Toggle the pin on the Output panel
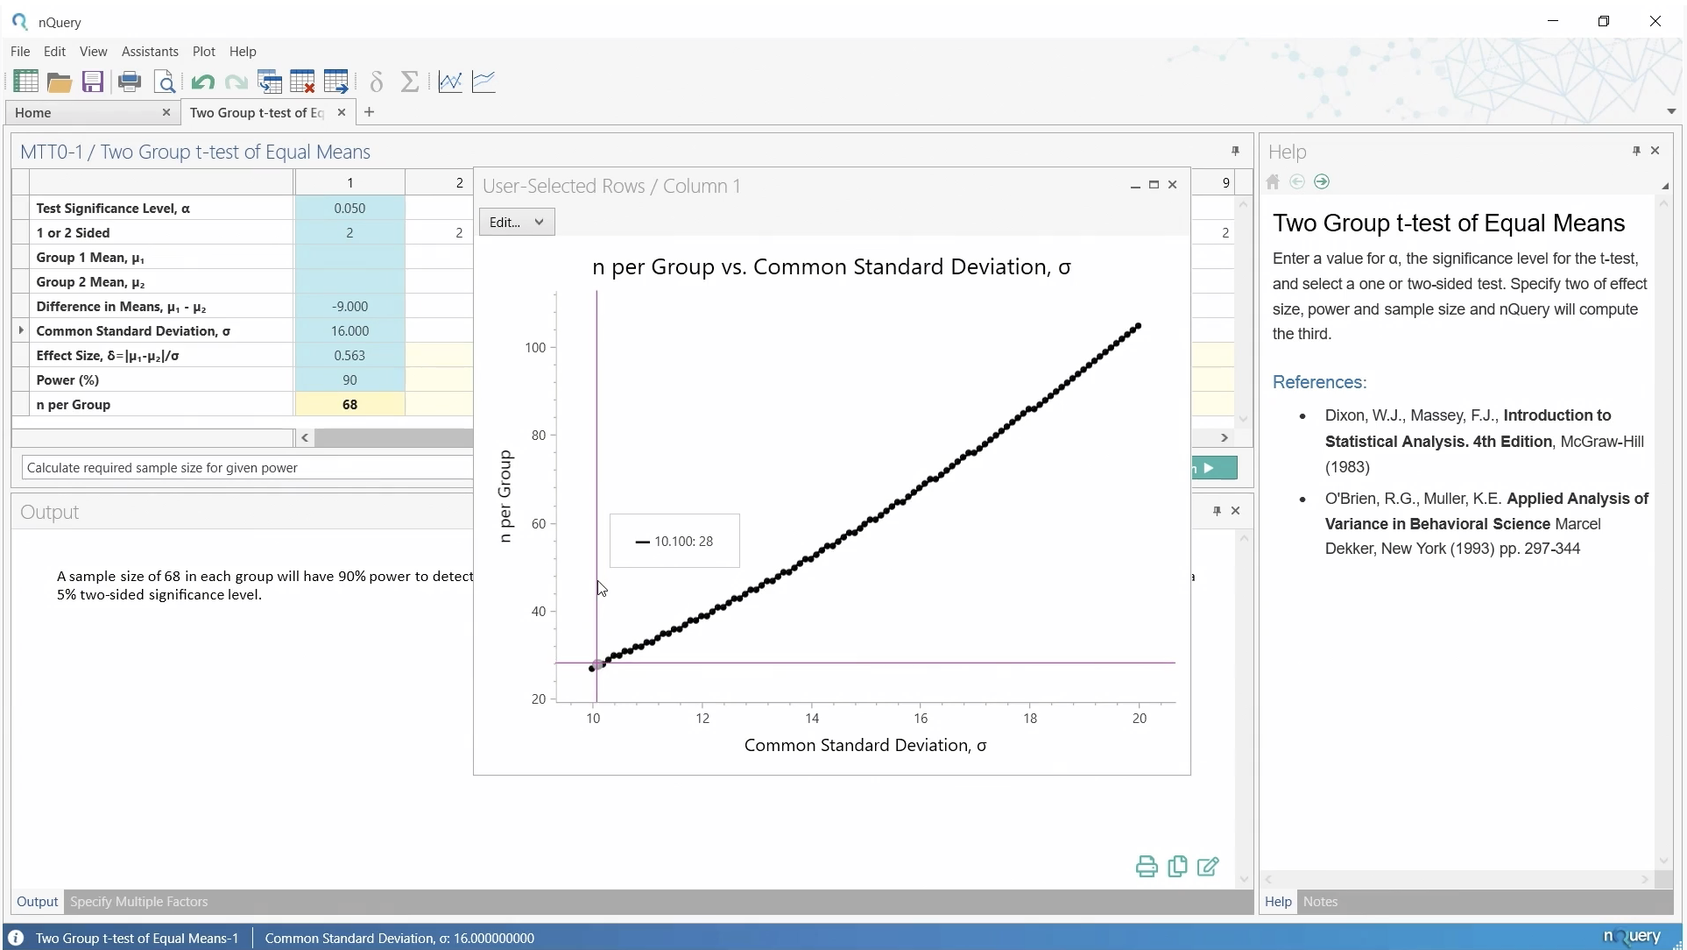The width and height of the screenshot is (1687, 950). coord(1217,511)
